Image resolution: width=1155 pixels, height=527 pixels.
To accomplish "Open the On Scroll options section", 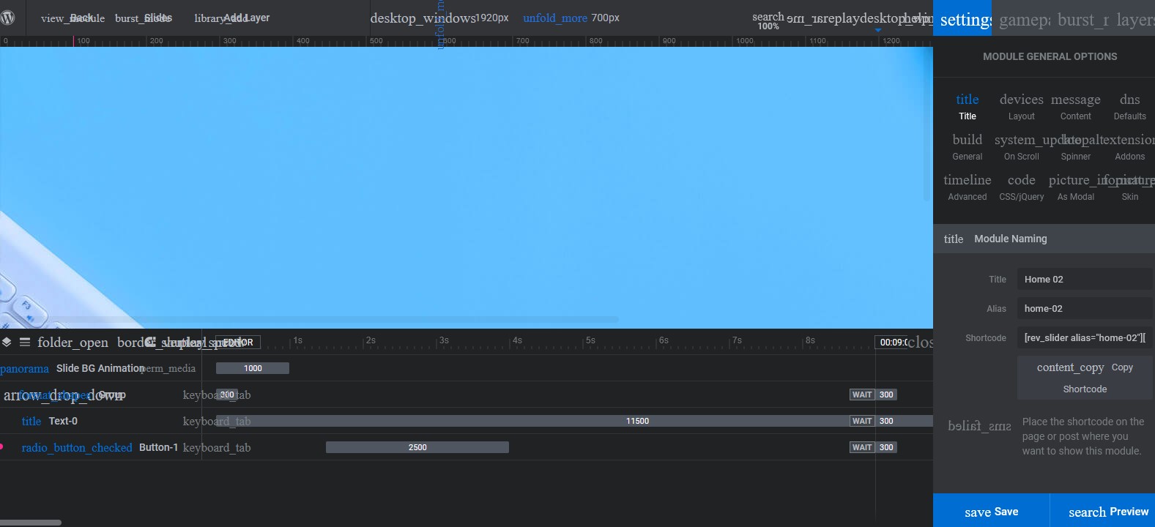I will pyautogui.click(x=1021, y=147).
